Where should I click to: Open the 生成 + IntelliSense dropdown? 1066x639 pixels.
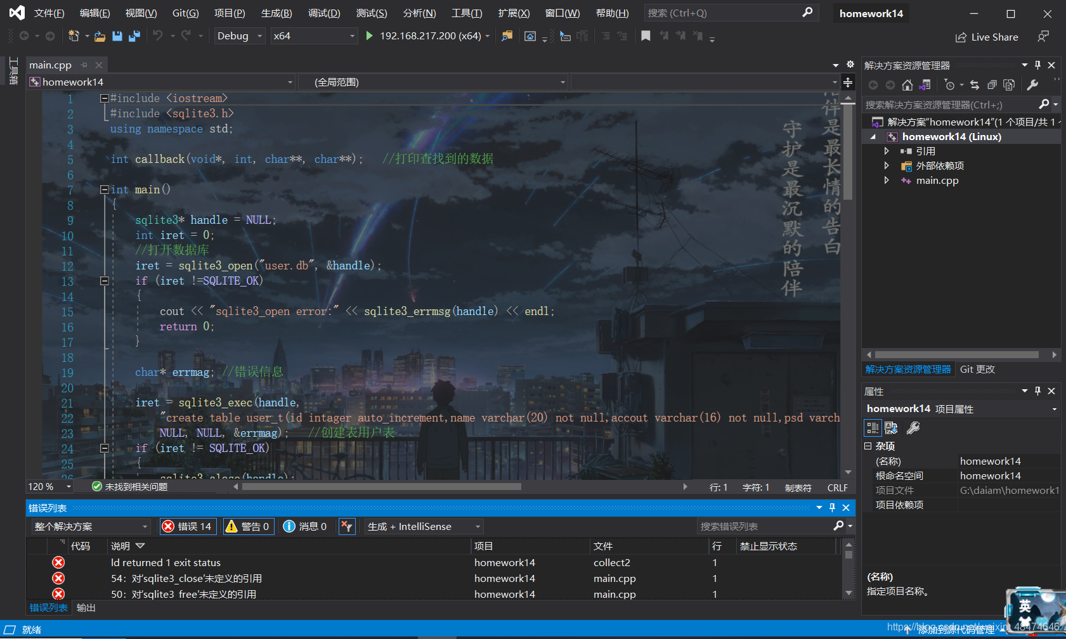tap(424, 526)
